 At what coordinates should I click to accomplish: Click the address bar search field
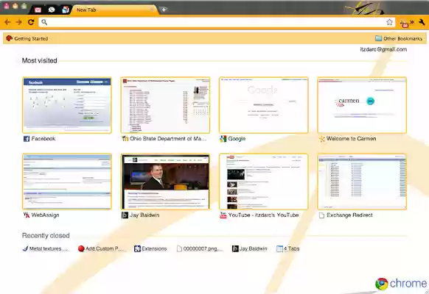[216, 22]
